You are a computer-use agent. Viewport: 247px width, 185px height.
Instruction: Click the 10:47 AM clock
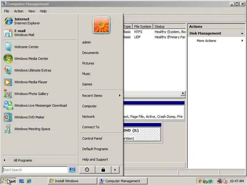pyautogui.click(x=237, y=181)
